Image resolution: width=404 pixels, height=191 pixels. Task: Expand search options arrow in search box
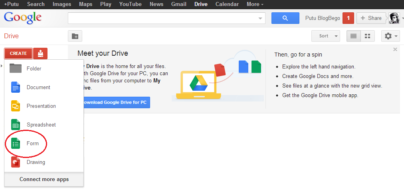tap(260, 18)
